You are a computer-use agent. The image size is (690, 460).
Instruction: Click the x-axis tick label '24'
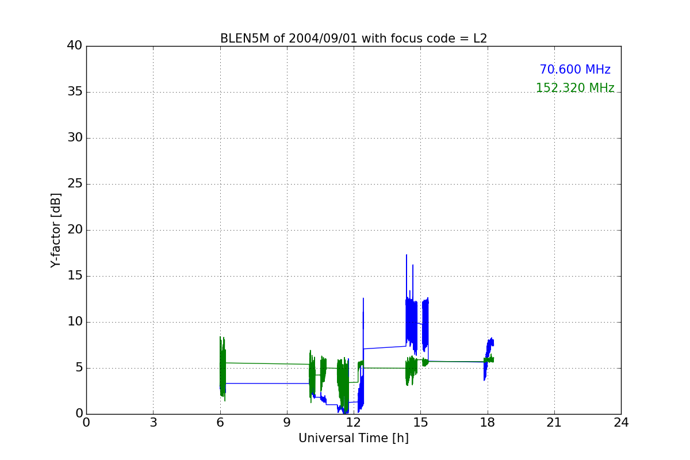(621, 423)
